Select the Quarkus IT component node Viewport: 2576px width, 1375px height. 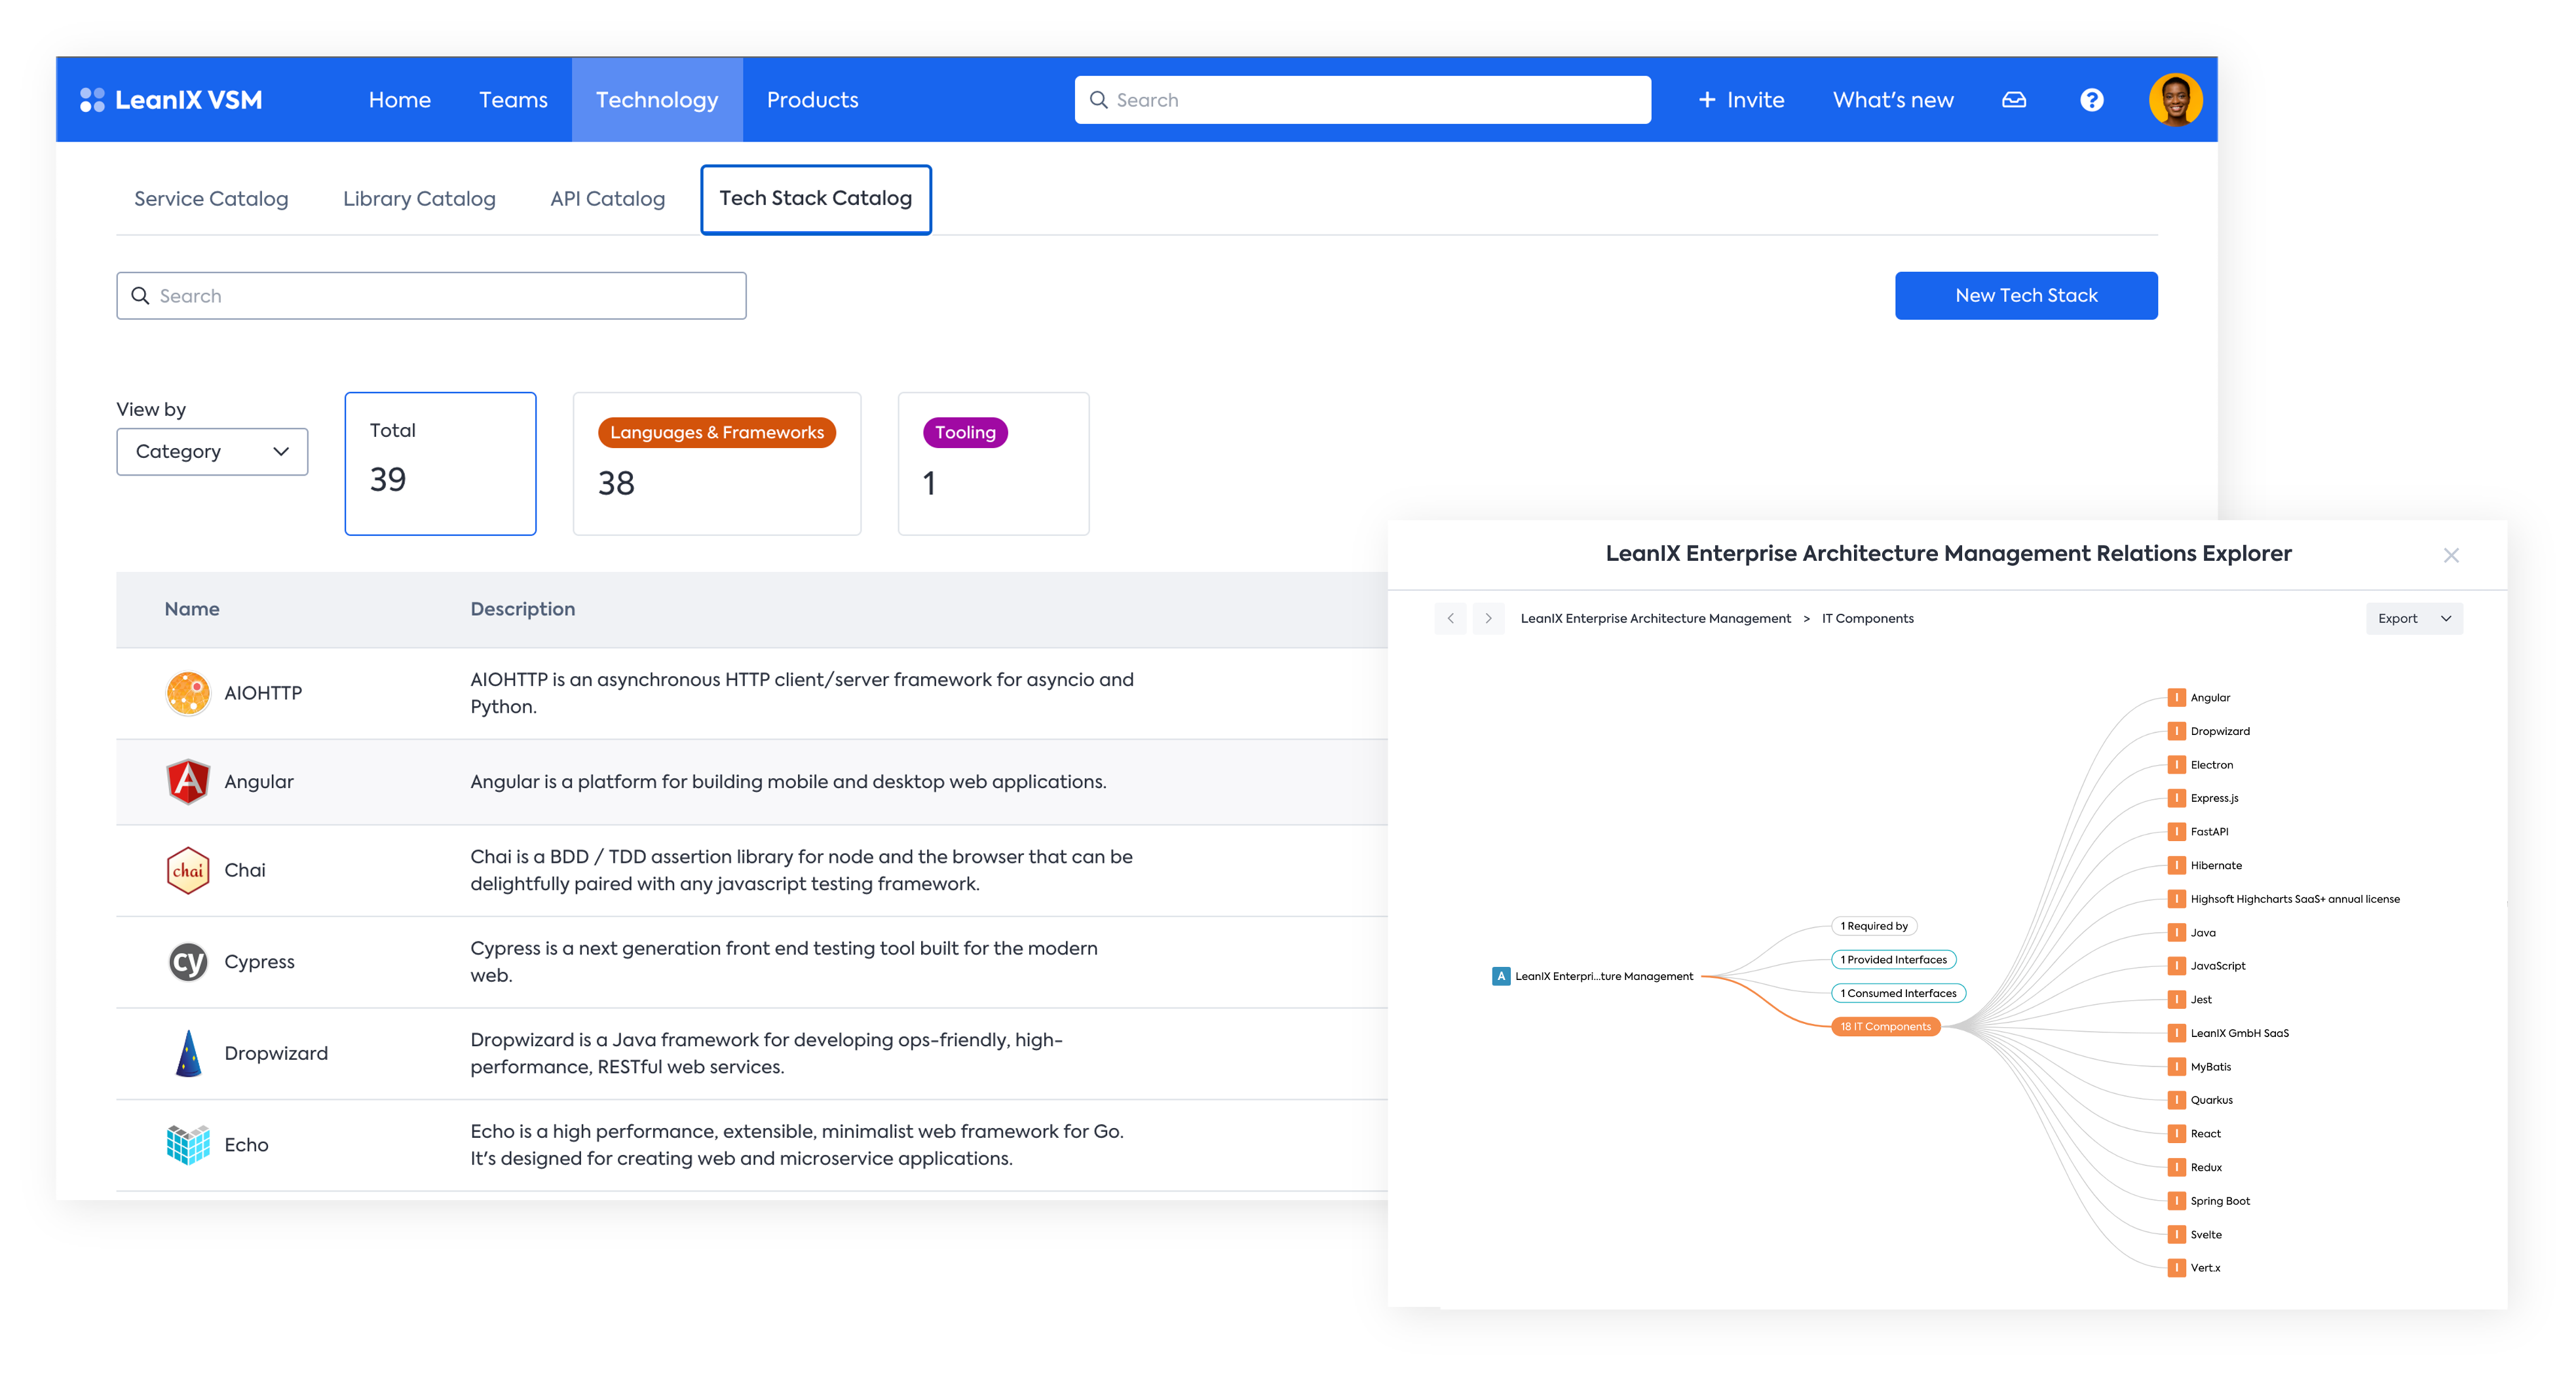pos(2201,1100)
